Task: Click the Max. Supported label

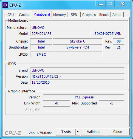Action: click(84, 103)
